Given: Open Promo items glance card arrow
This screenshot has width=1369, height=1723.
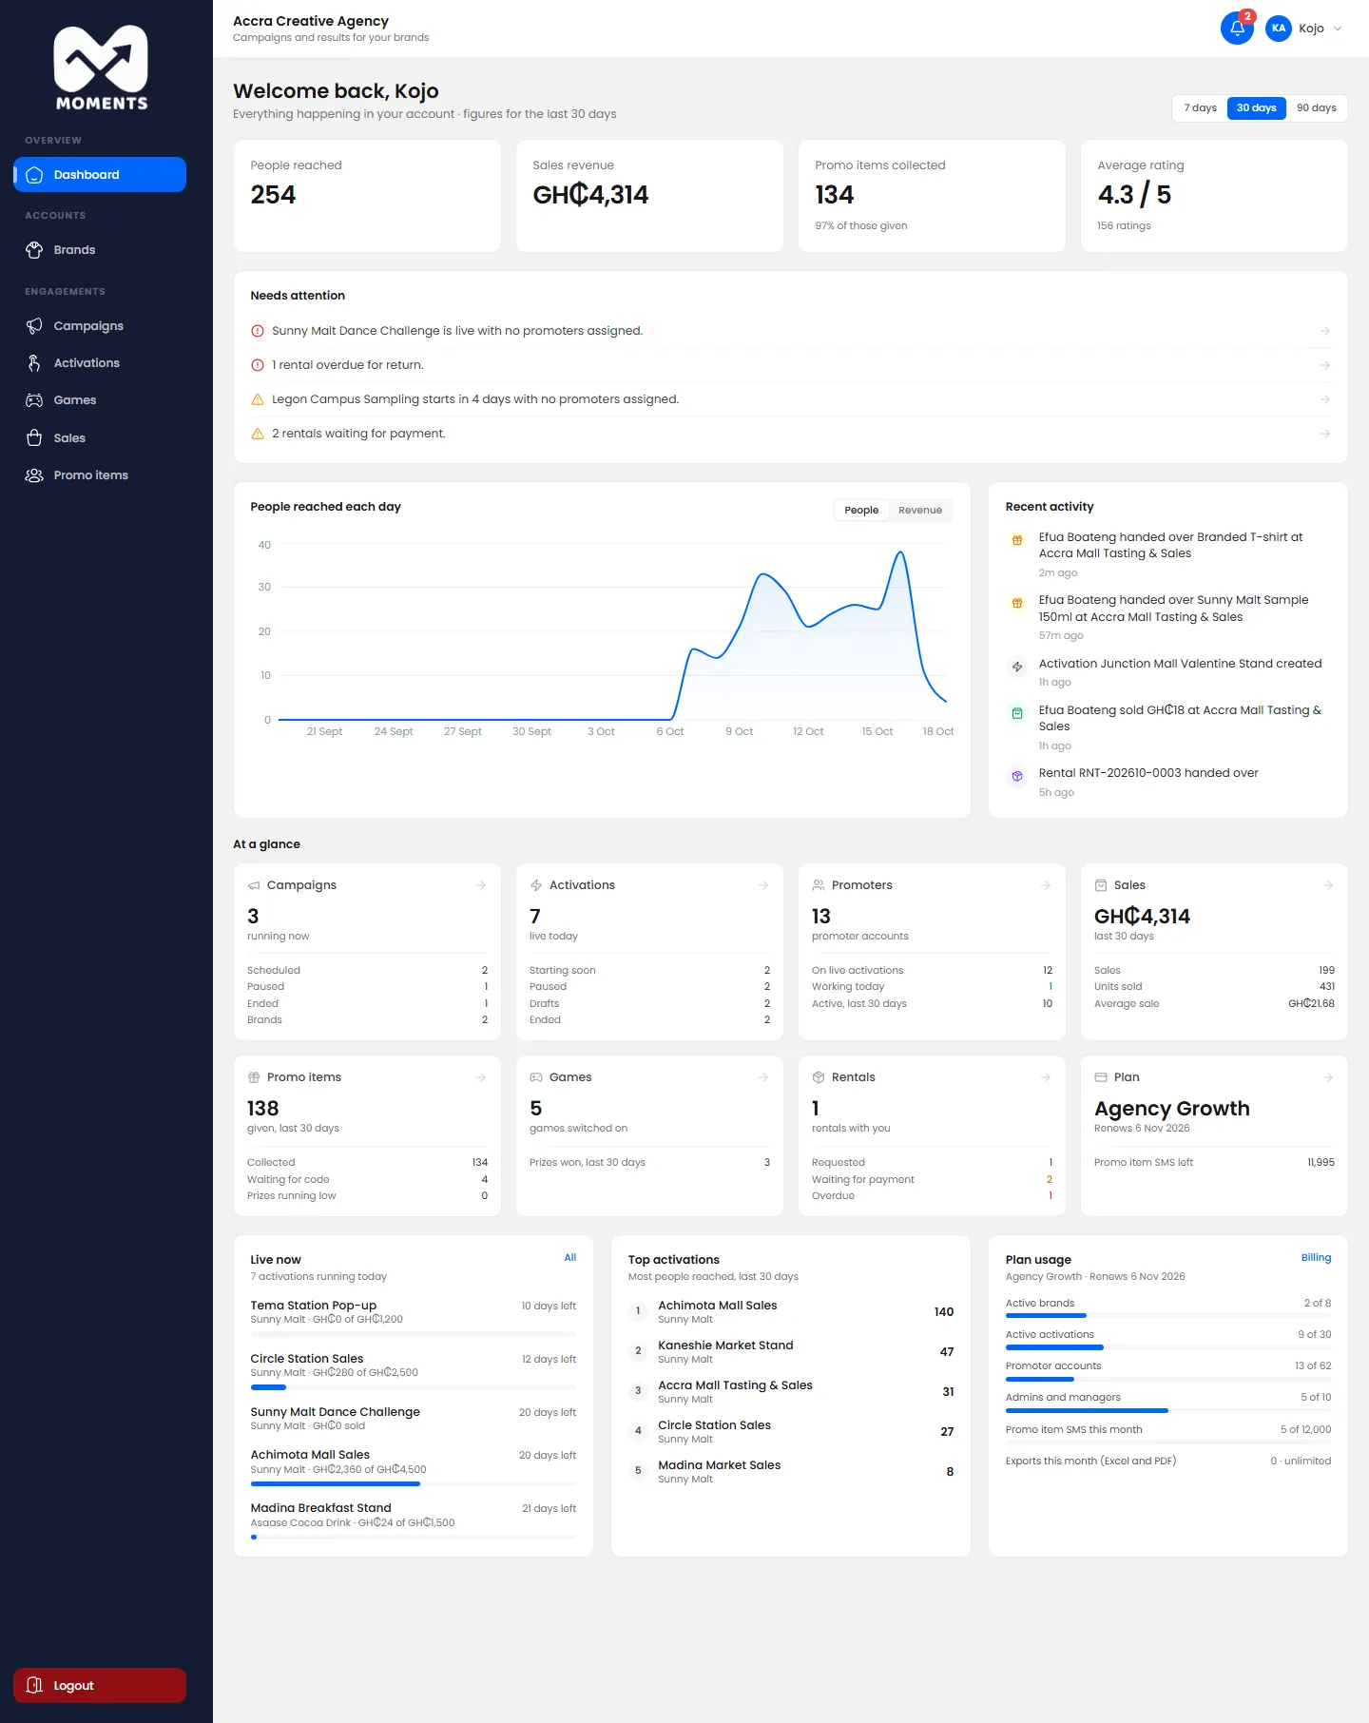Looking at the screenshot, I should pos(481,1077).
